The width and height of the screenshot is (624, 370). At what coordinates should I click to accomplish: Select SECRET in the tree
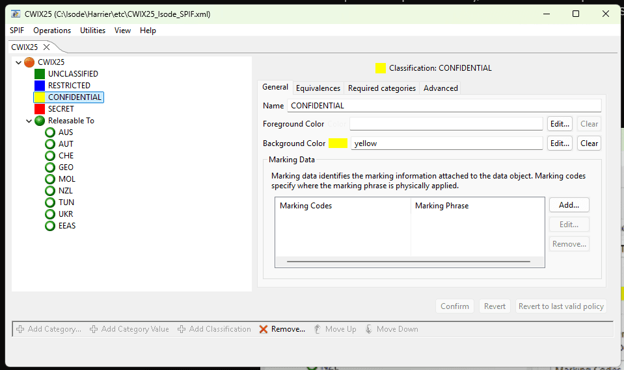click(61, 109)
